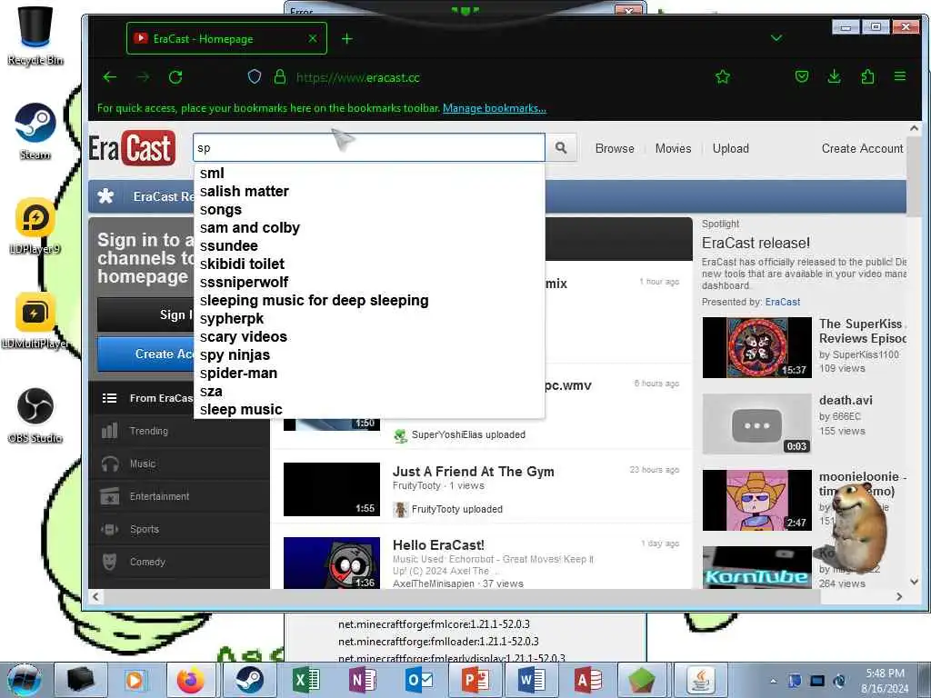The image size is (931, 698).
Task: Click the search box containing 'sp'
Action: [369, 148]
